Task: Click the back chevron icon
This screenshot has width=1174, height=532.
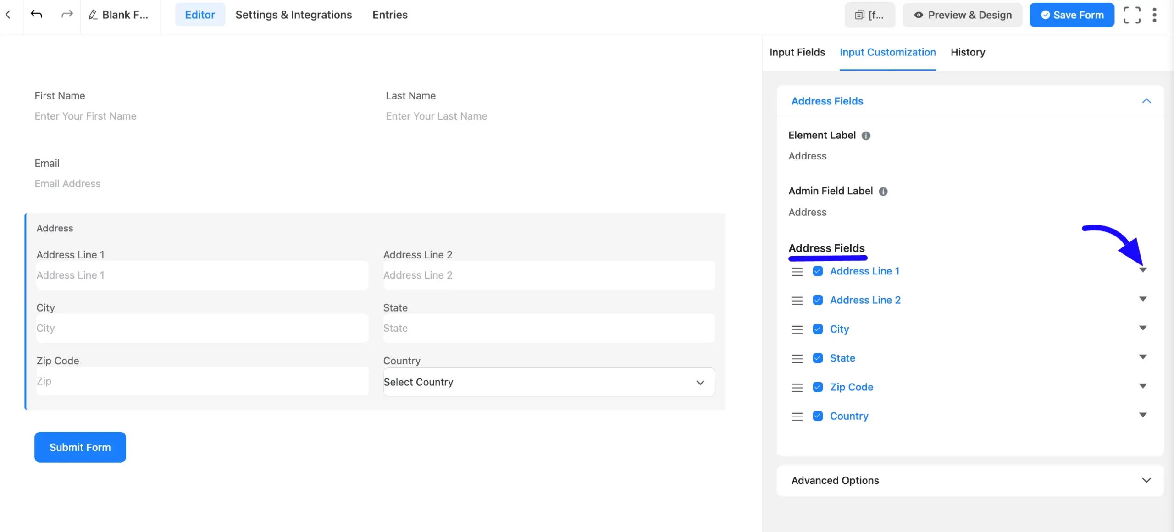Action: click(x=8, y=15)
